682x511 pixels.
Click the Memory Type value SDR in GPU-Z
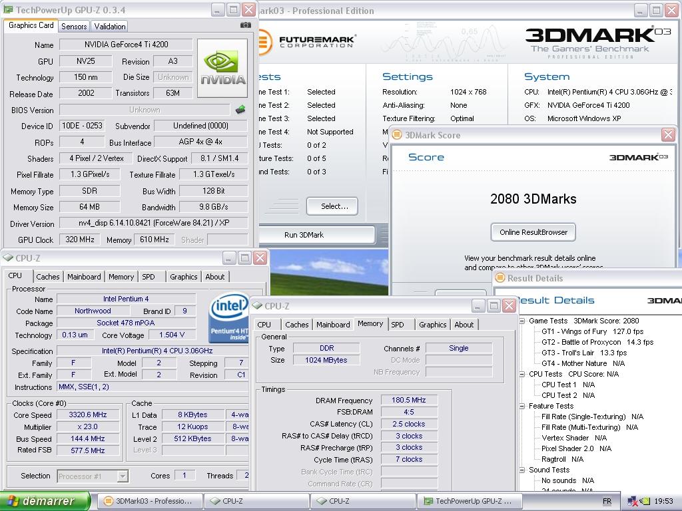89,191
